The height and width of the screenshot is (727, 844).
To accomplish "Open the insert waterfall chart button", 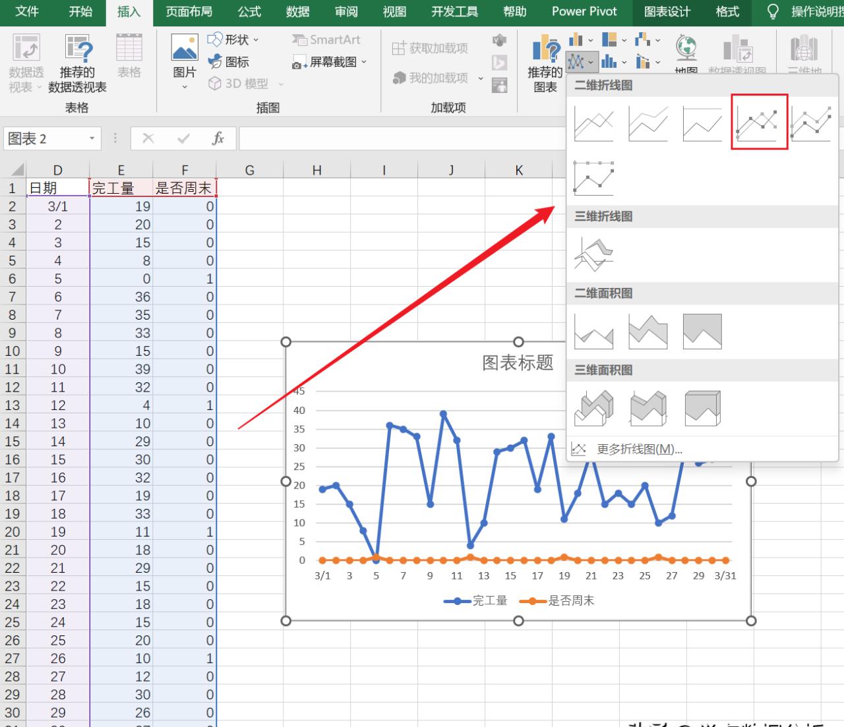I will (x=648, y=40).
